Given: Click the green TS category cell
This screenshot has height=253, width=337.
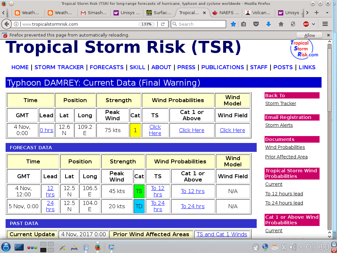Looking at the screenshot, I should pyautogui.click(x=139, y=191).
